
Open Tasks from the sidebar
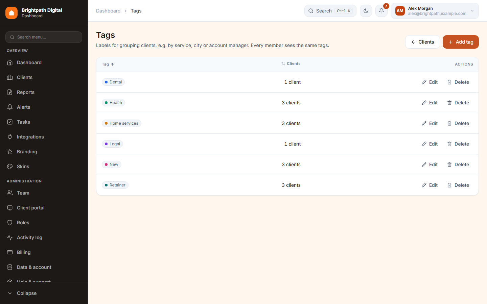pyautogui.click(x=44, y=122)
